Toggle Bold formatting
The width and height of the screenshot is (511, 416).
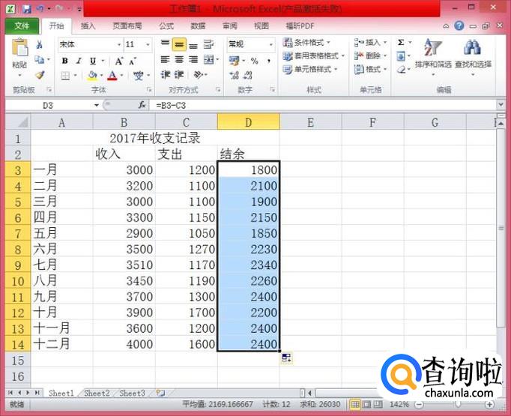click(65, 61)
